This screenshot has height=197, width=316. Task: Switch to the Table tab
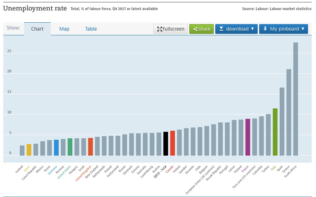91,29
